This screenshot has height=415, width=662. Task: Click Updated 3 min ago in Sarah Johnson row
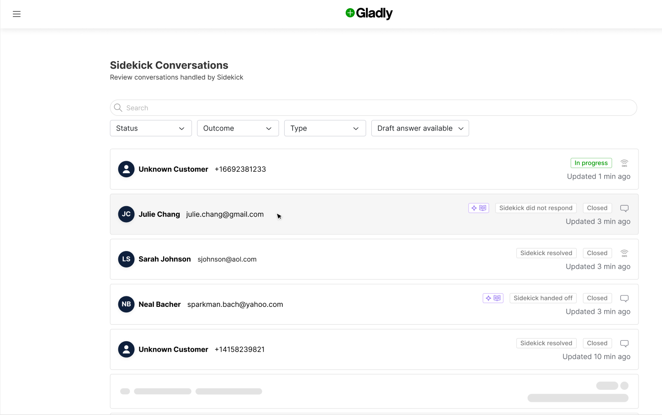click(598, 267)
